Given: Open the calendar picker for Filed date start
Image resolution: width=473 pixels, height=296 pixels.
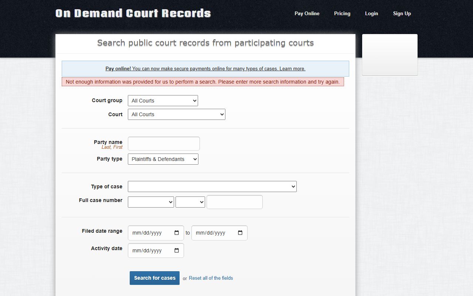Looking at the screenshot, I should [x=177, y=233].
